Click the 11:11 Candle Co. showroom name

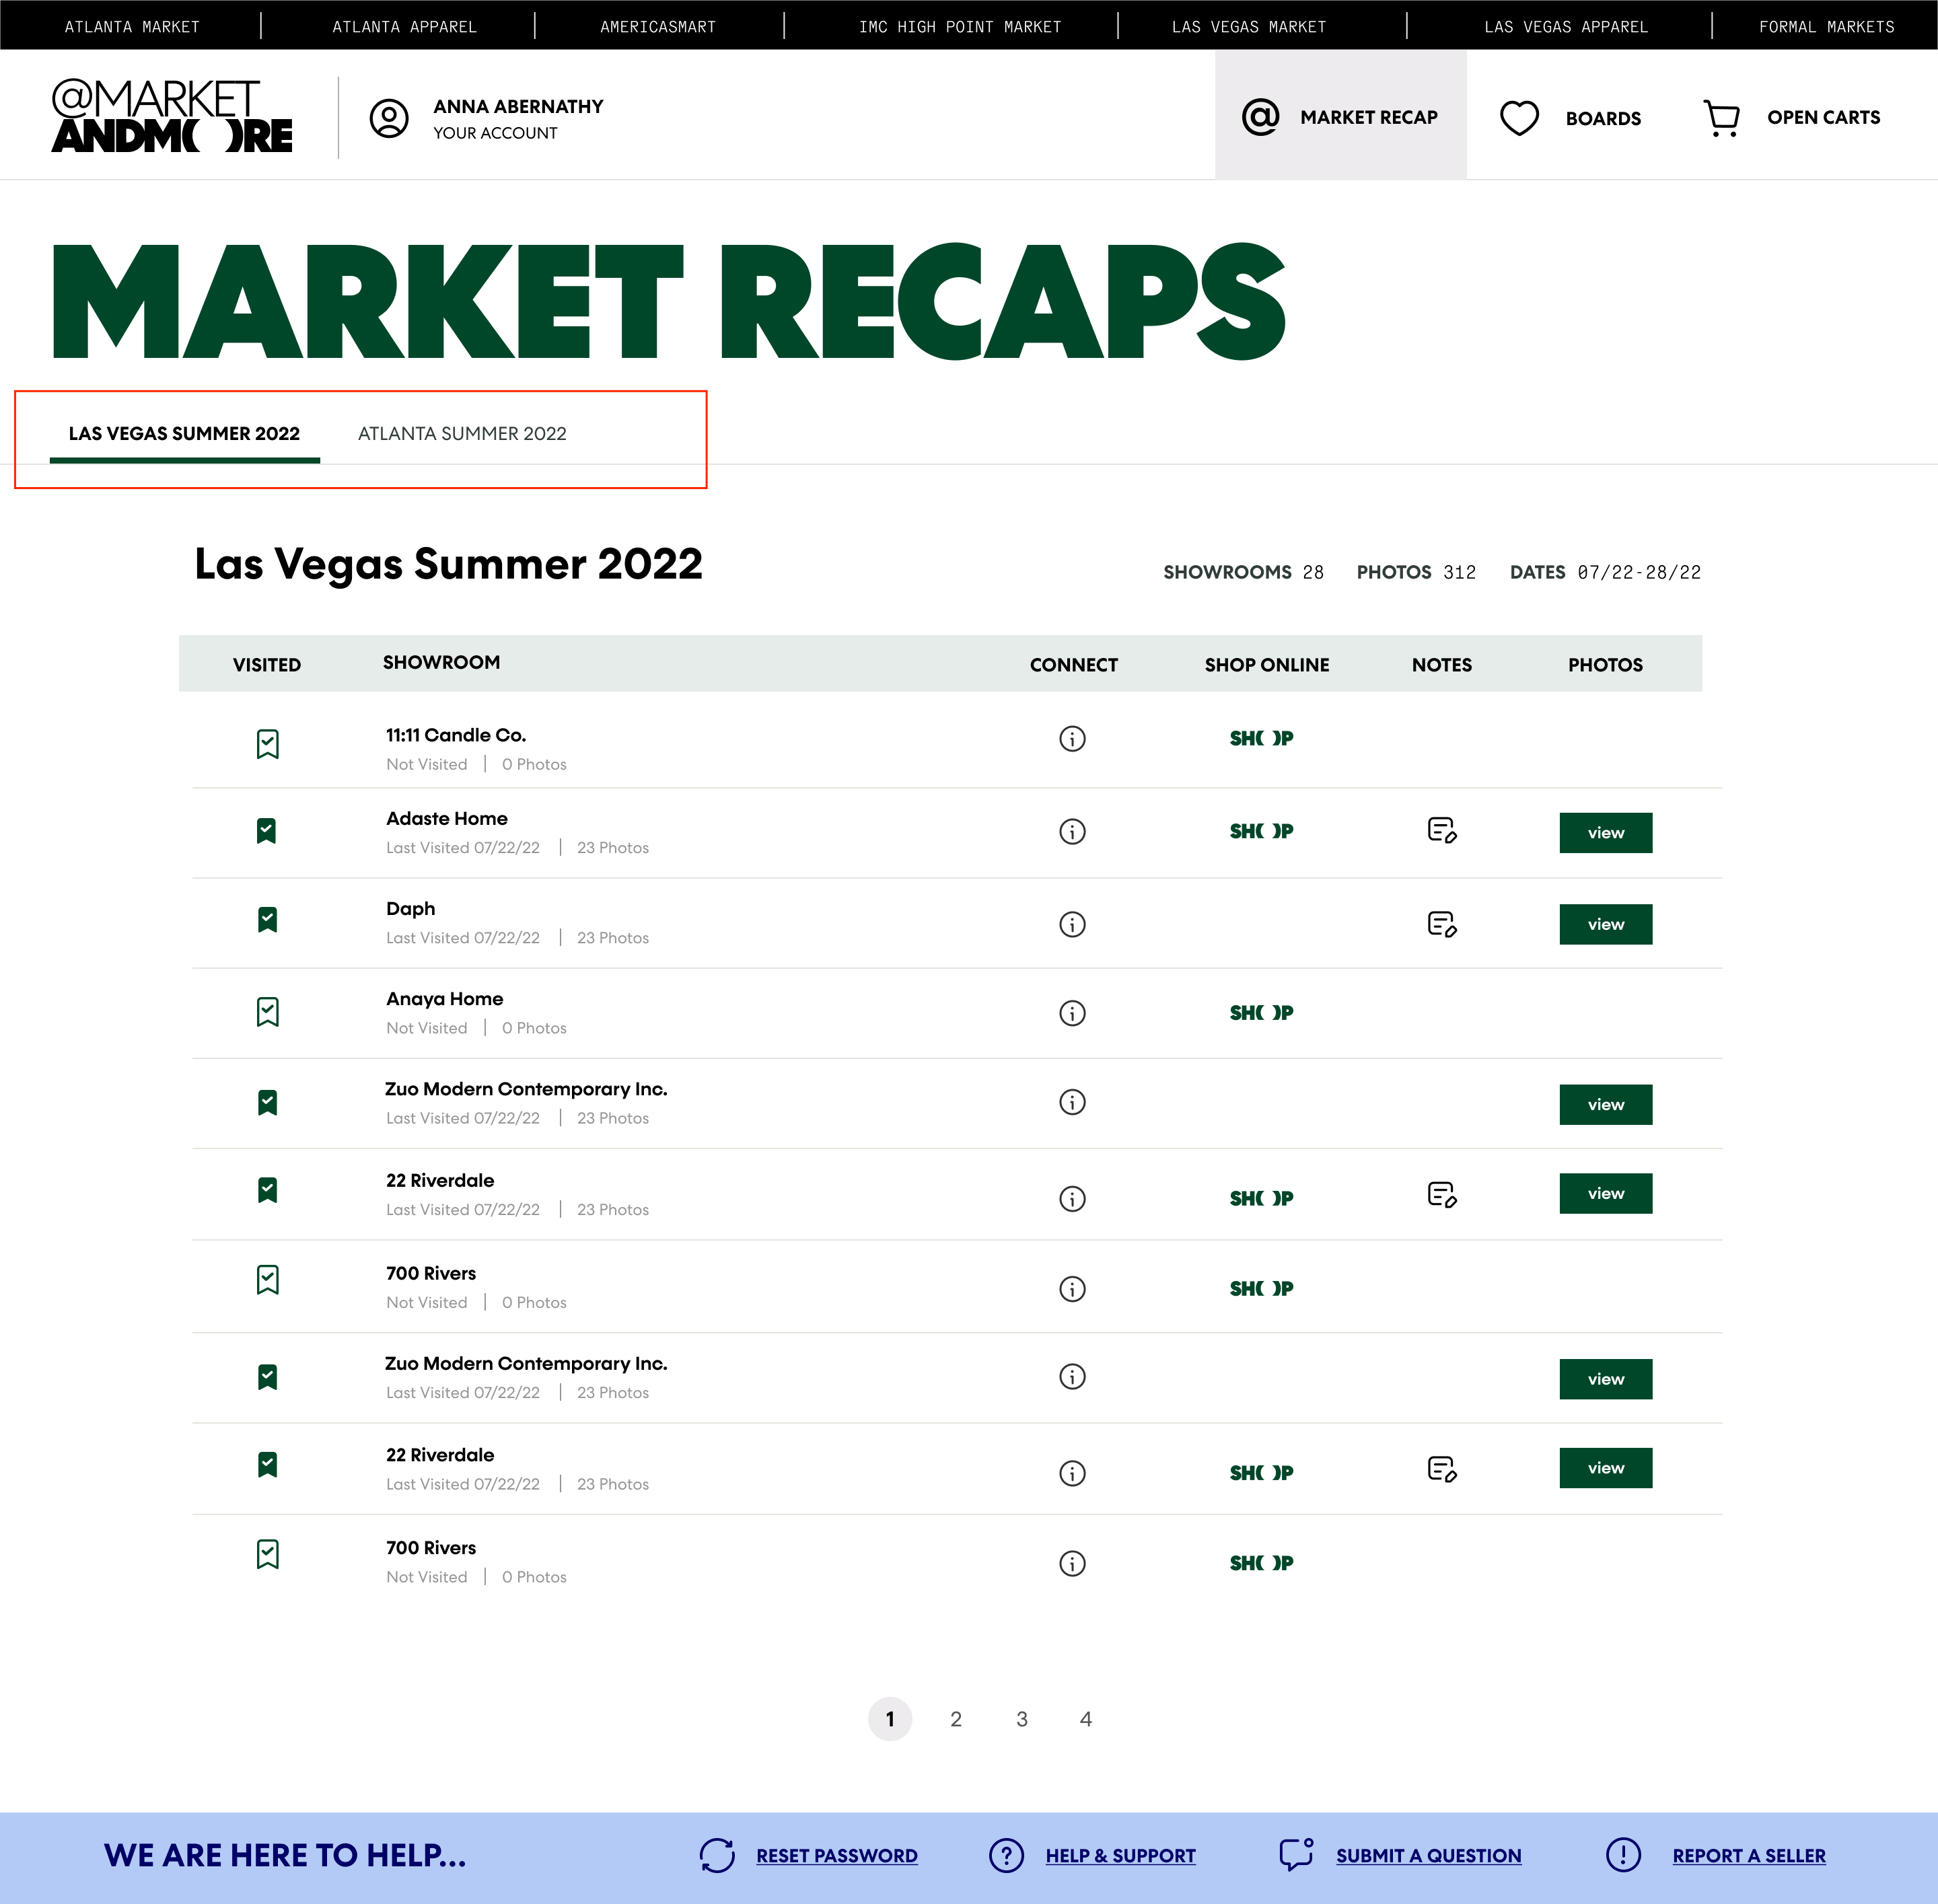click(456, 735)
